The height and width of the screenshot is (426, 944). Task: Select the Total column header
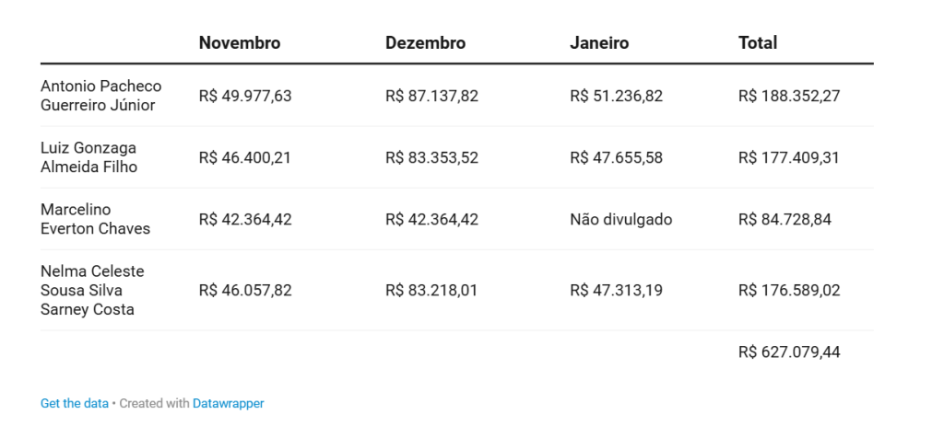[x=758, y=43]
